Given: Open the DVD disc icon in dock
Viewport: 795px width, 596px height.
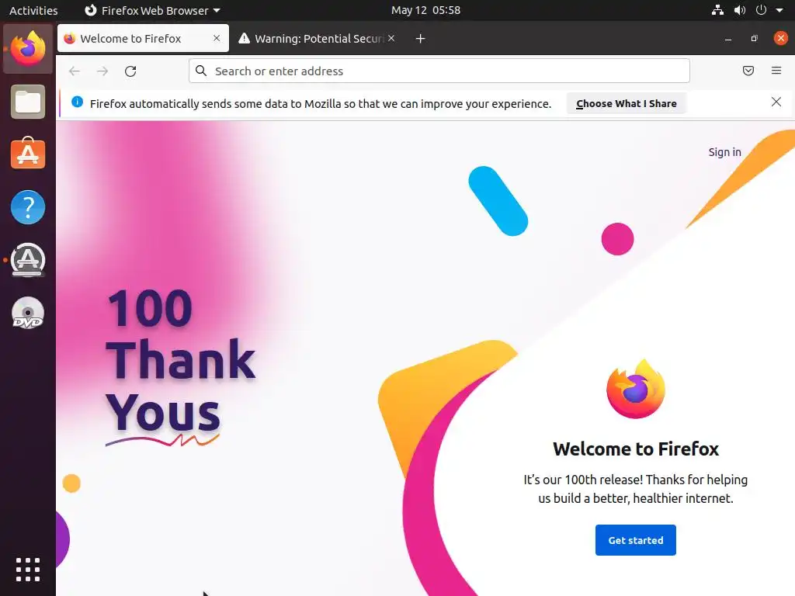Looking at the screenshot, I should tap(28, 313).
